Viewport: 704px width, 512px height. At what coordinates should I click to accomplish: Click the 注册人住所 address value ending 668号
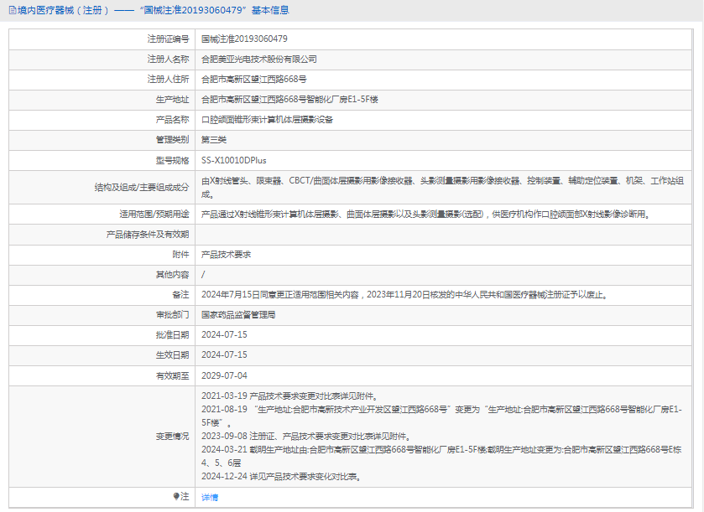tap(254, 80)
